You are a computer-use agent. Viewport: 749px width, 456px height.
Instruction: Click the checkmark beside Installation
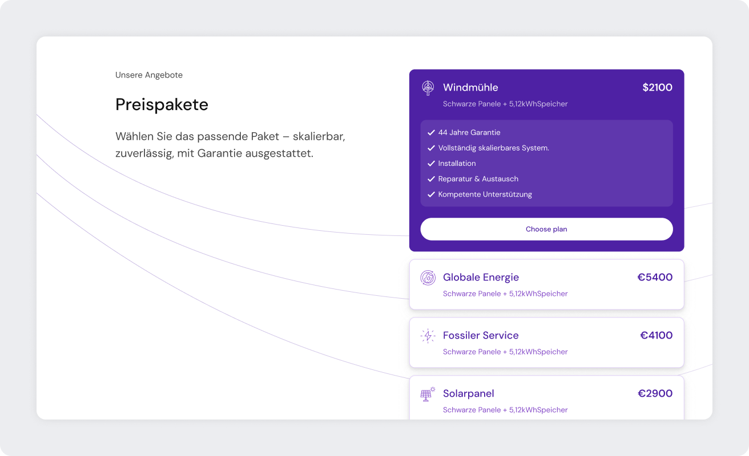tap(431, 164)
